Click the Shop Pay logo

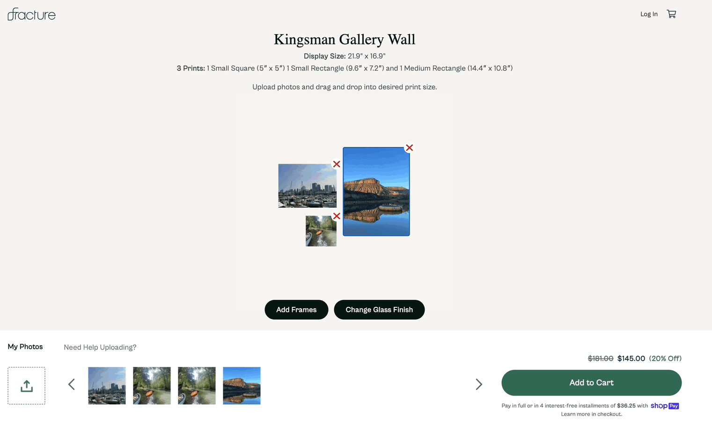665,406
